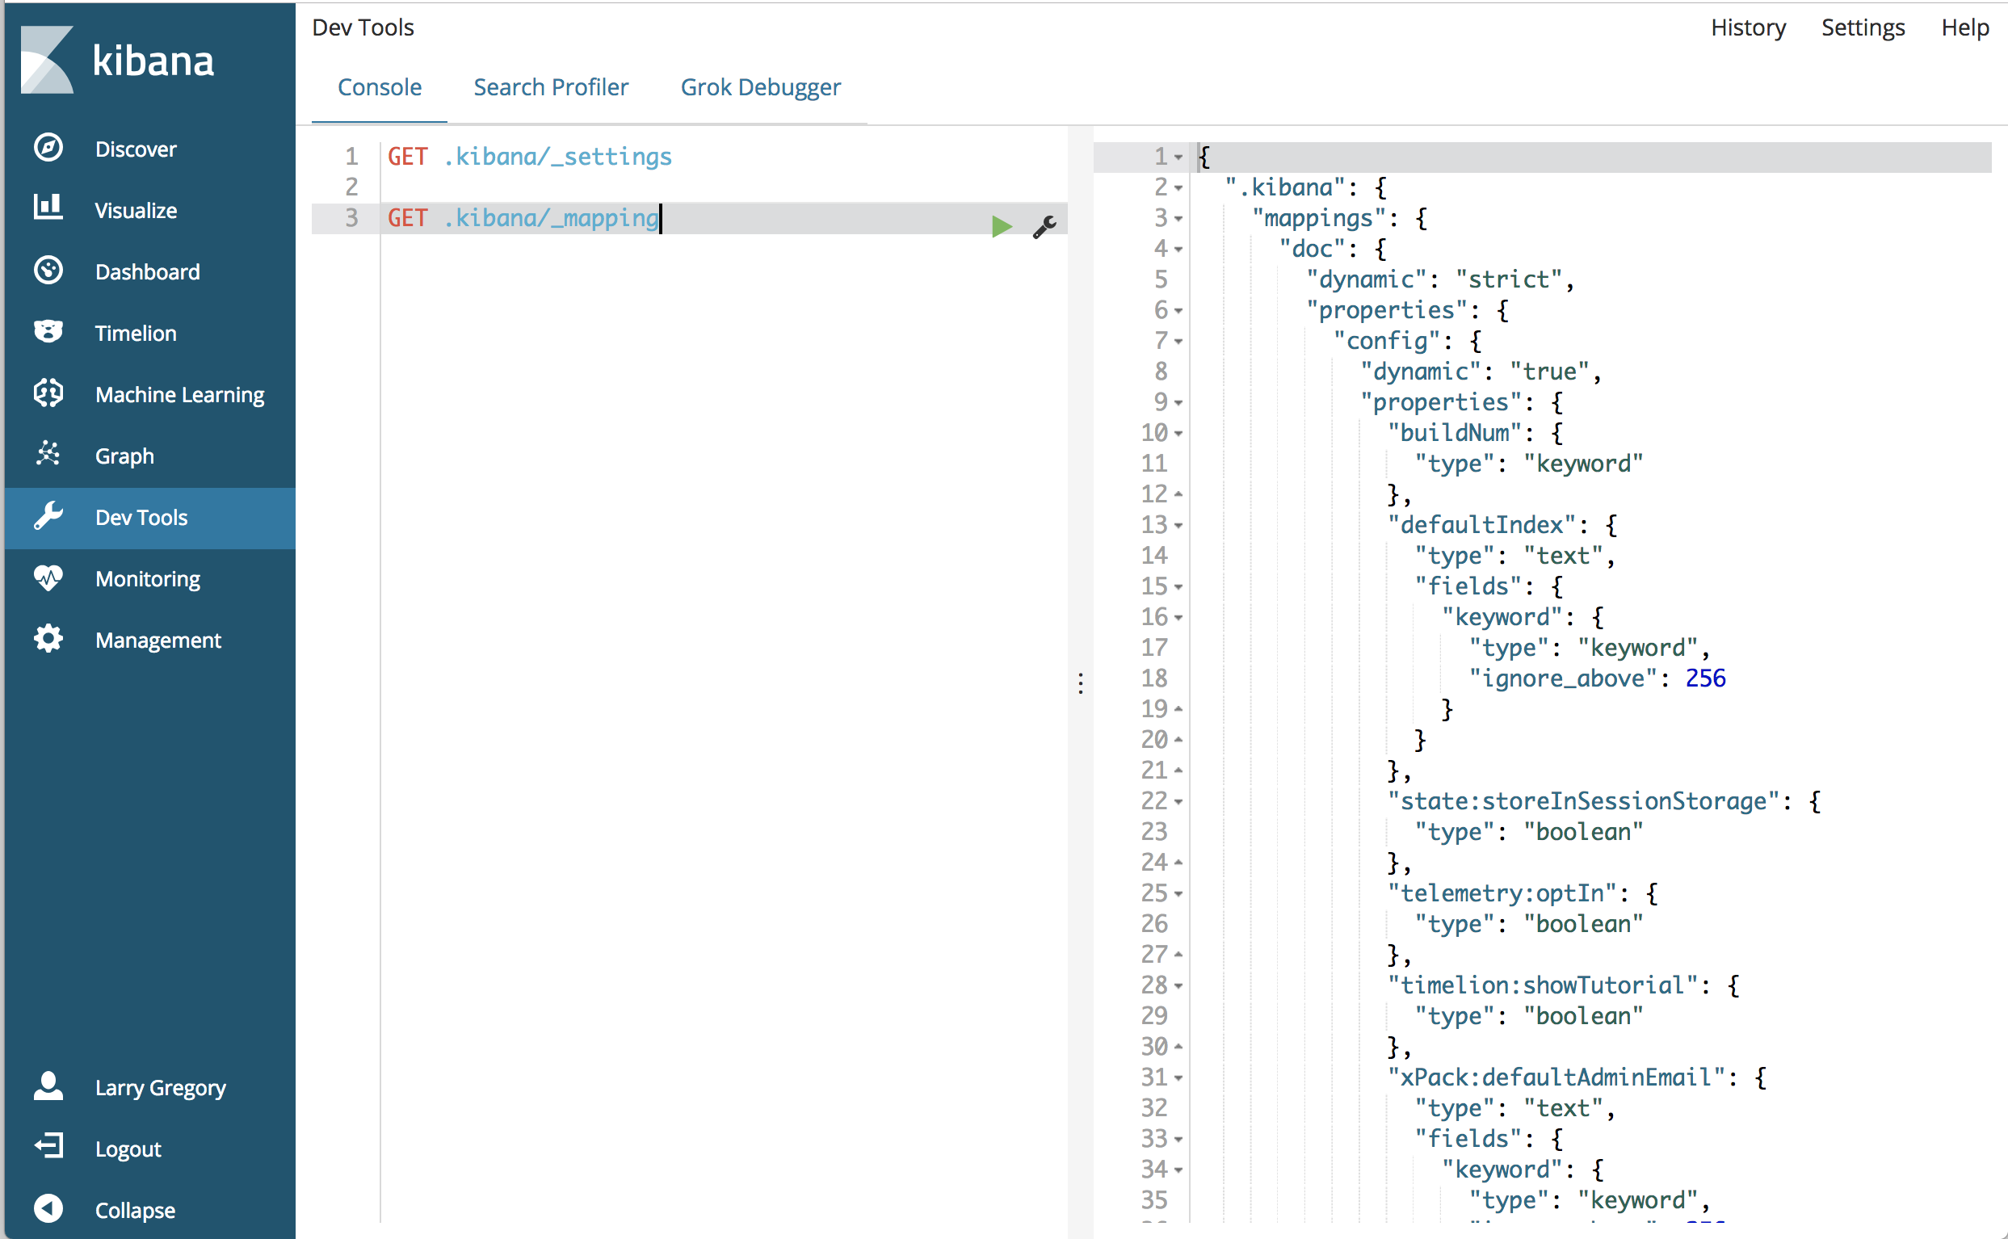Open the wrench options menu in the editor
Screen dimensions: 2008x1239
click(x=1044, y=226)
